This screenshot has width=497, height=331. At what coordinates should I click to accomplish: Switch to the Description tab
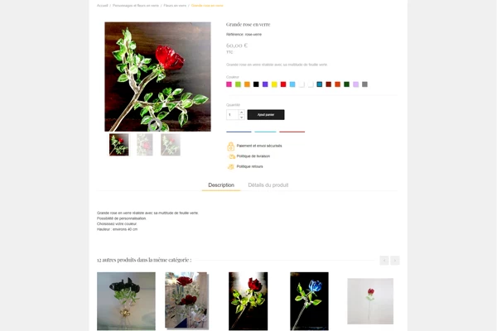pos(221,185)
